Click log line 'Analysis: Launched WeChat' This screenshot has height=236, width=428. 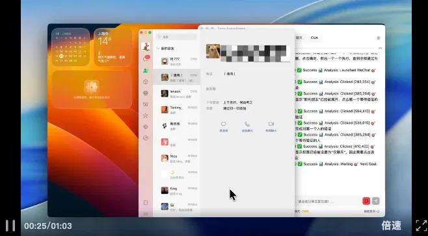(347, 70)
